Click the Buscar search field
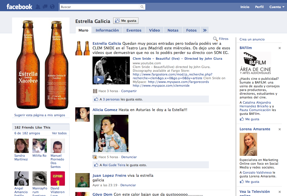This screenshot has height=196, width=287. coord(99,7)
